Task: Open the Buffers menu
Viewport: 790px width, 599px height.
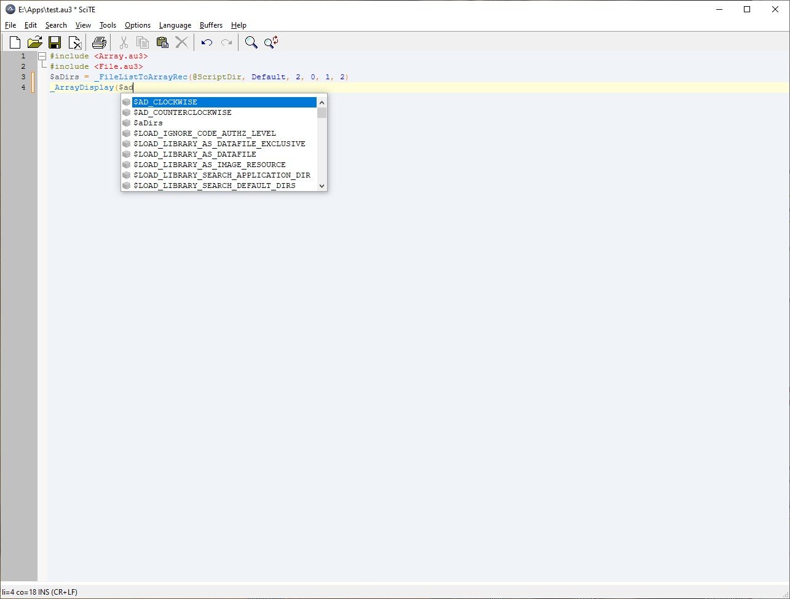Action: [211, 25]
